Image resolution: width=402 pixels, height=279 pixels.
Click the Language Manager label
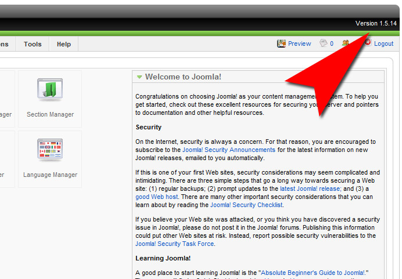point(50,175)
